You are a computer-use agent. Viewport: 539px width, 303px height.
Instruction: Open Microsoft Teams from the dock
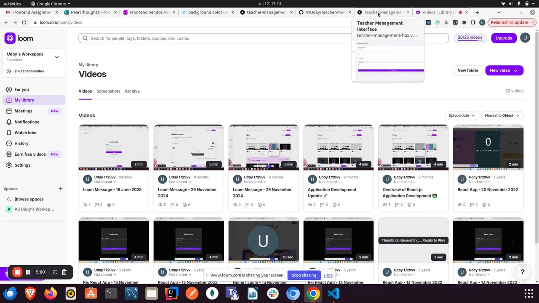[x=232, y=293]
